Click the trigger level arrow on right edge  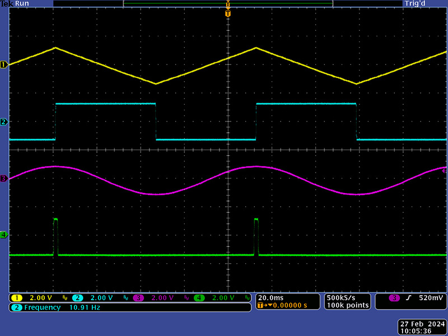click(x=445, y=170)
